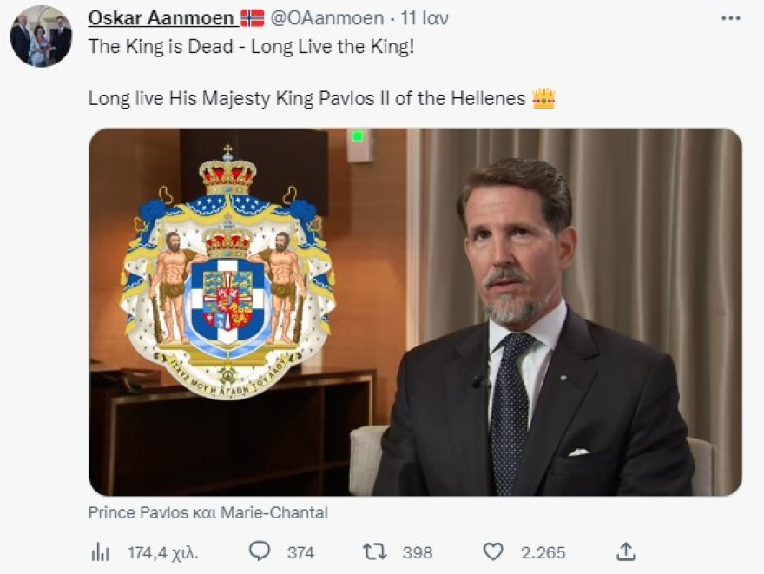The image size is (764, 574).
Task: Click the crown emoji in the tweet text
Action: (543, 98)
